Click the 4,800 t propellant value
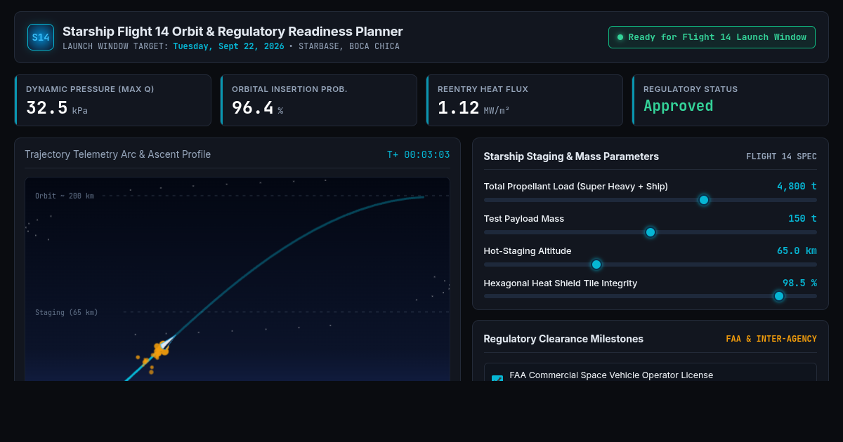This screenshot has height=442, width=843. coord(797,186)
